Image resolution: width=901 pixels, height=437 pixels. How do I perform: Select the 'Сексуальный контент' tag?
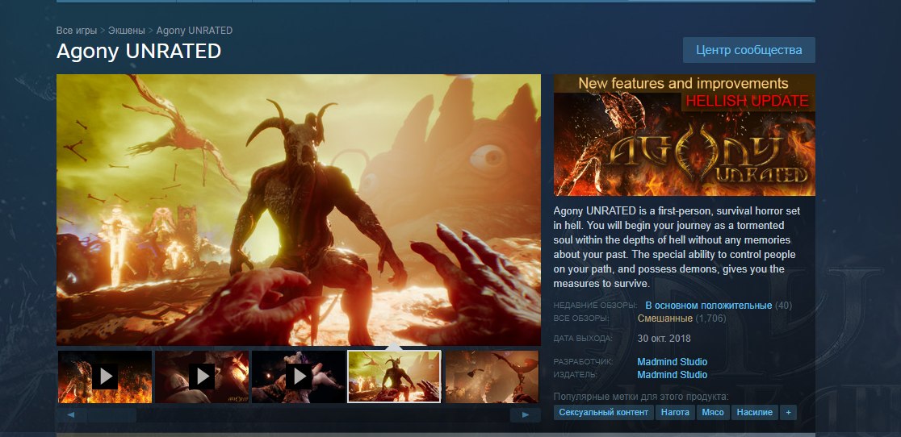click(603, 412)
